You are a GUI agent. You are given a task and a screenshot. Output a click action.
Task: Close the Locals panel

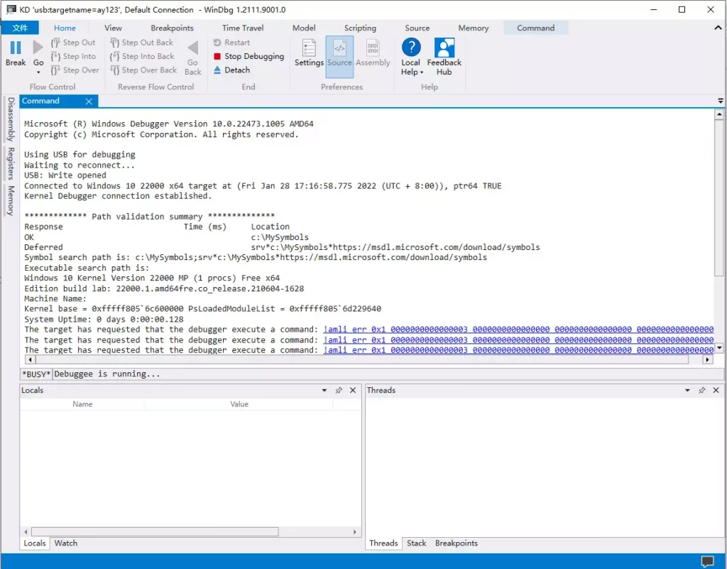pyautogui.click(x=353, y=390)
